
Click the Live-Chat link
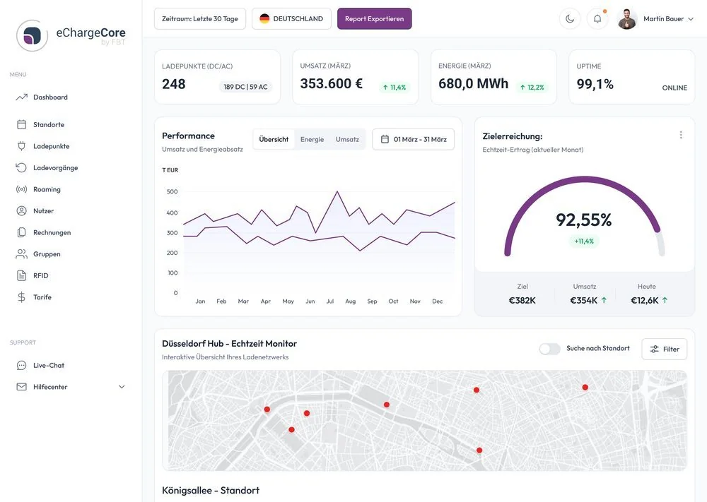pyautogui.click(x=49, y=366)
